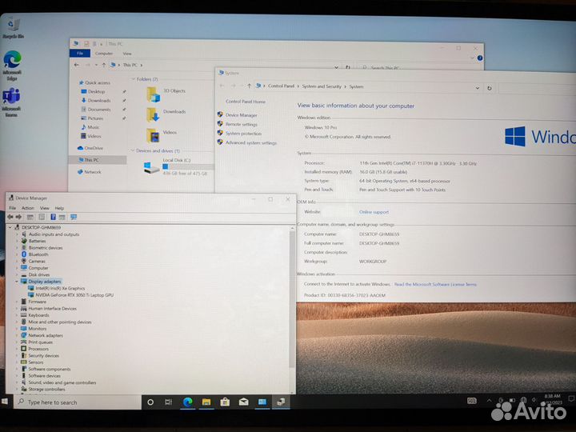Click Remote settings link
The height and width of the screenshot is (432, 576).
coord(241,124)
